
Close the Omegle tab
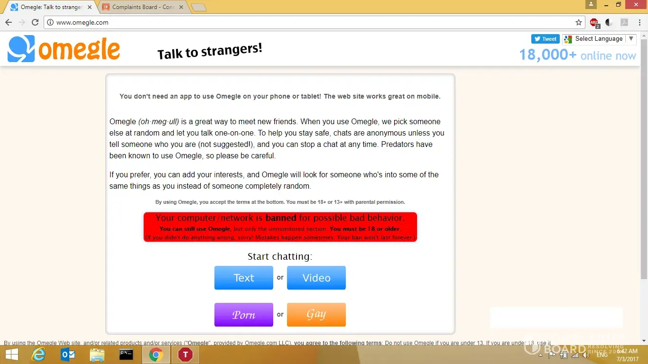90,7
